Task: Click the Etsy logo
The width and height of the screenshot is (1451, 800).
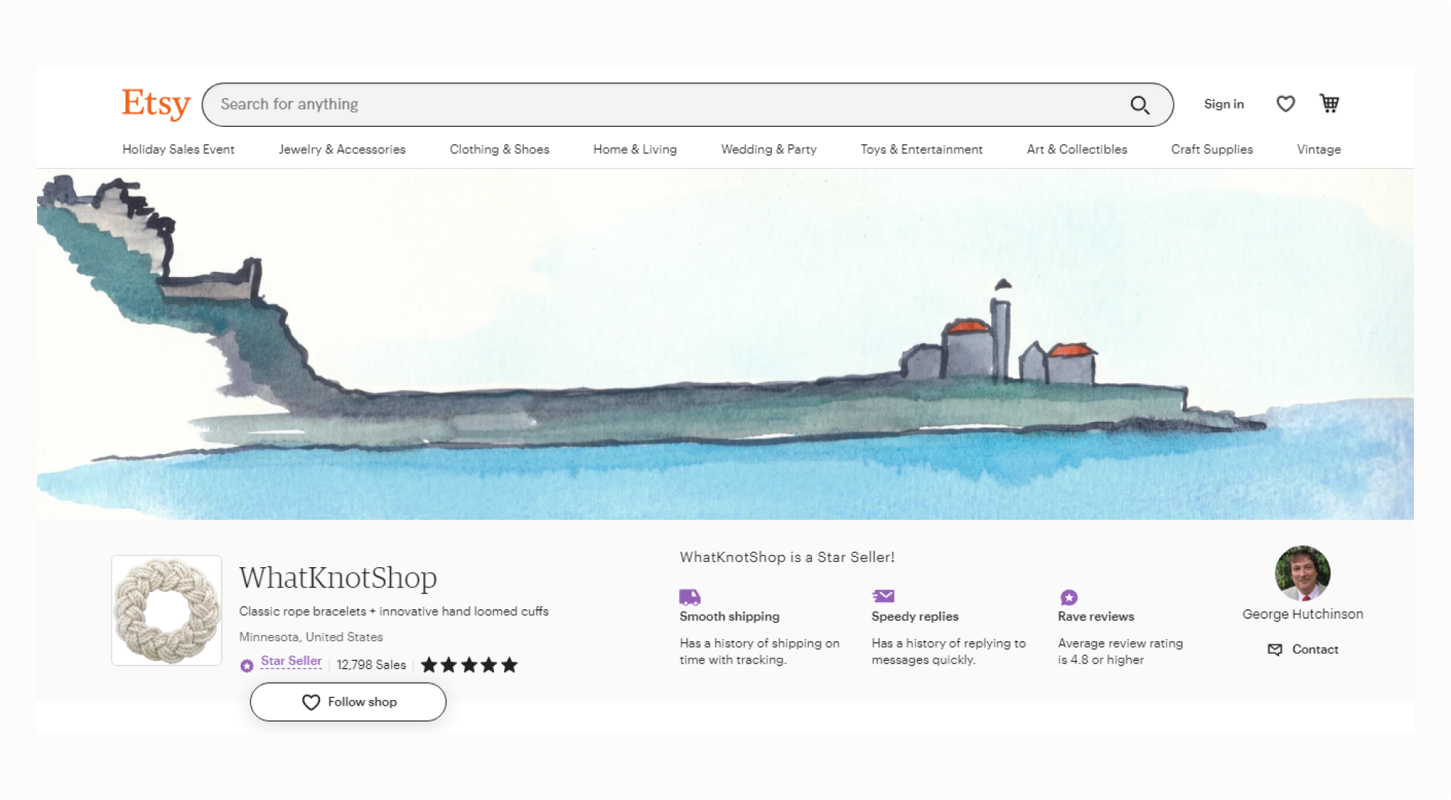Action: click(156, 104)
